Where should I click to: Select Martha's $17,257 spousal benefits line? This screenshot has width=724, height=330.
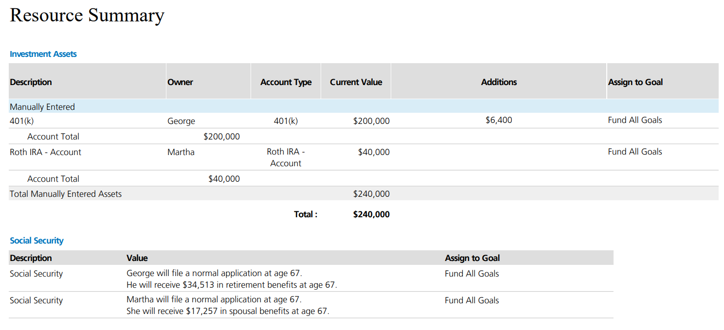point(228,311)
